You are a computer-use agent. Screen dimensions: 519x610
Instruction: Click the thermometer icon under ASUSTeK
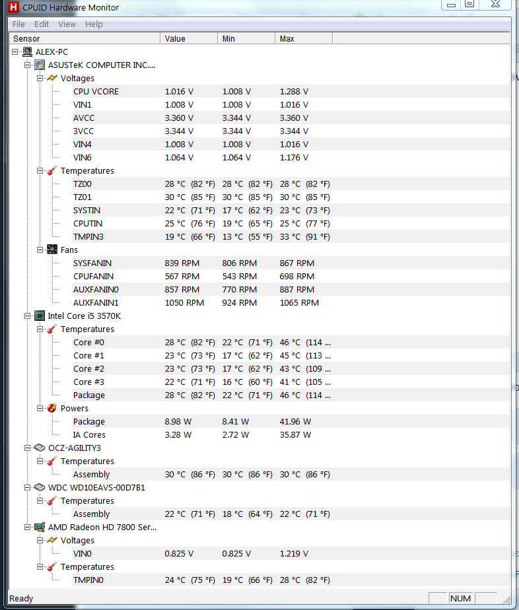pyautogui.click(x=52, y=171)
